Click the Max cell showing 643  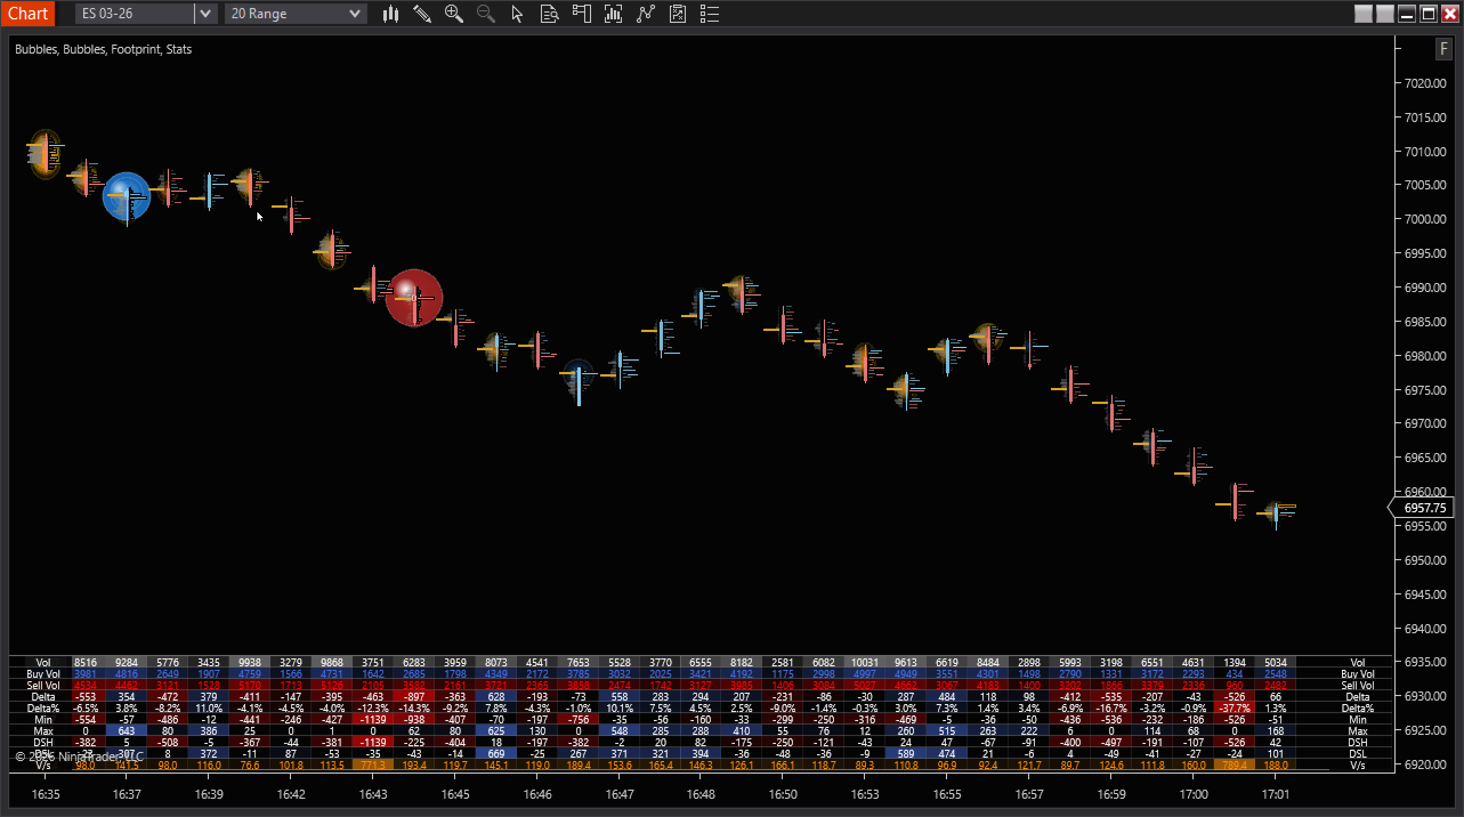point(126,731)
